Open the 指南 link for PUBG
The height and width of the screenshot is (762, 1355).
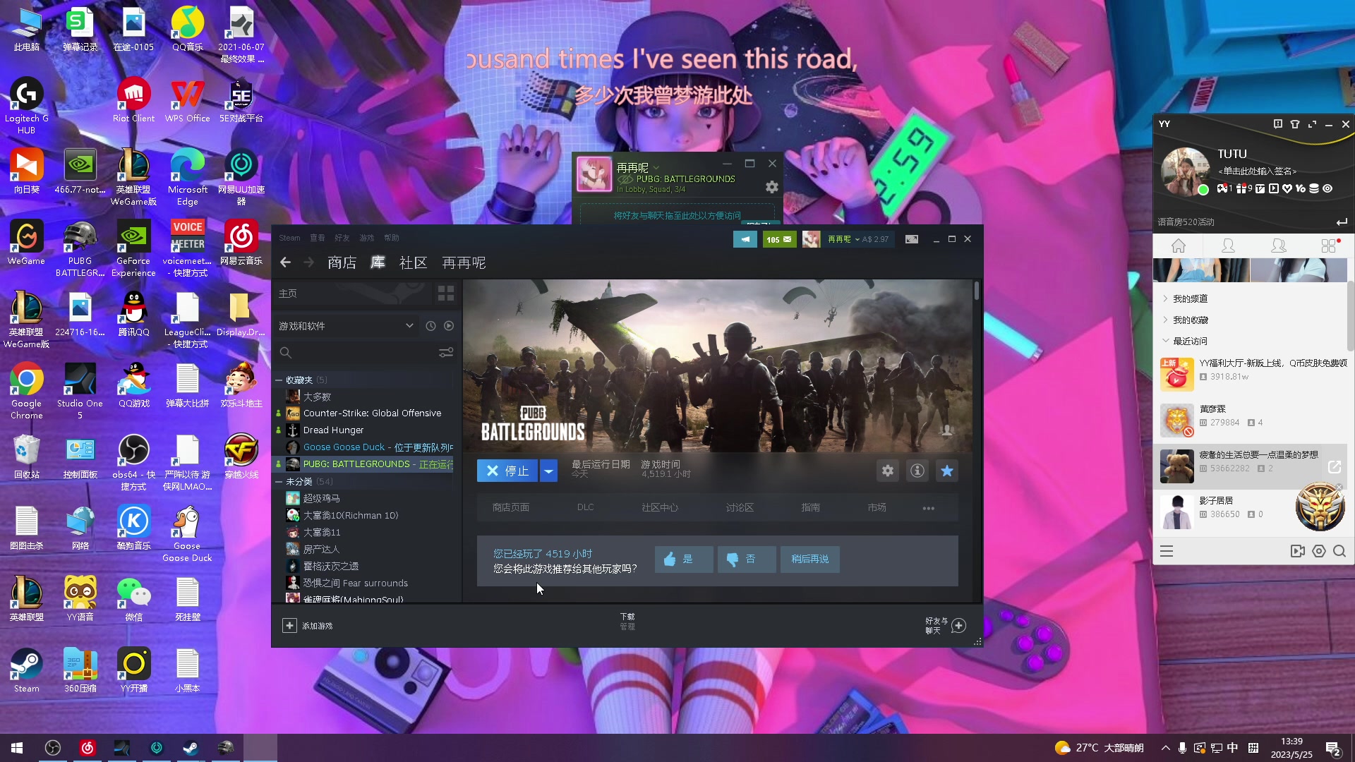click(x=811, y=508)
